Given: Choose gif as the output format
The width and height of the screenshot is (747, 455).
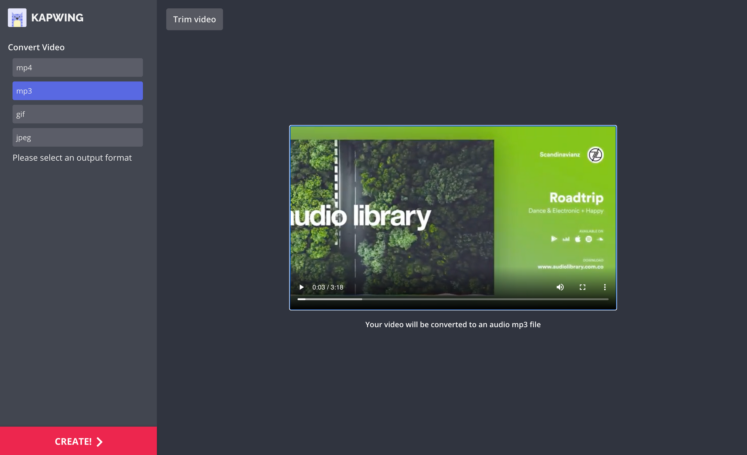Looking at the screenshot, I should pos(78,114).
